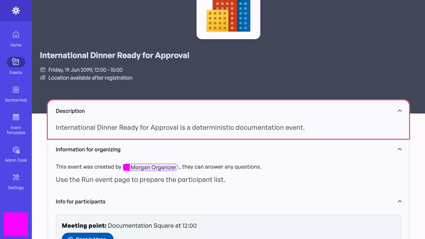Collapse Information for organizing chevron
Image resolution: width=425 pixels, height=239 pixels.
tap(400, 149)
